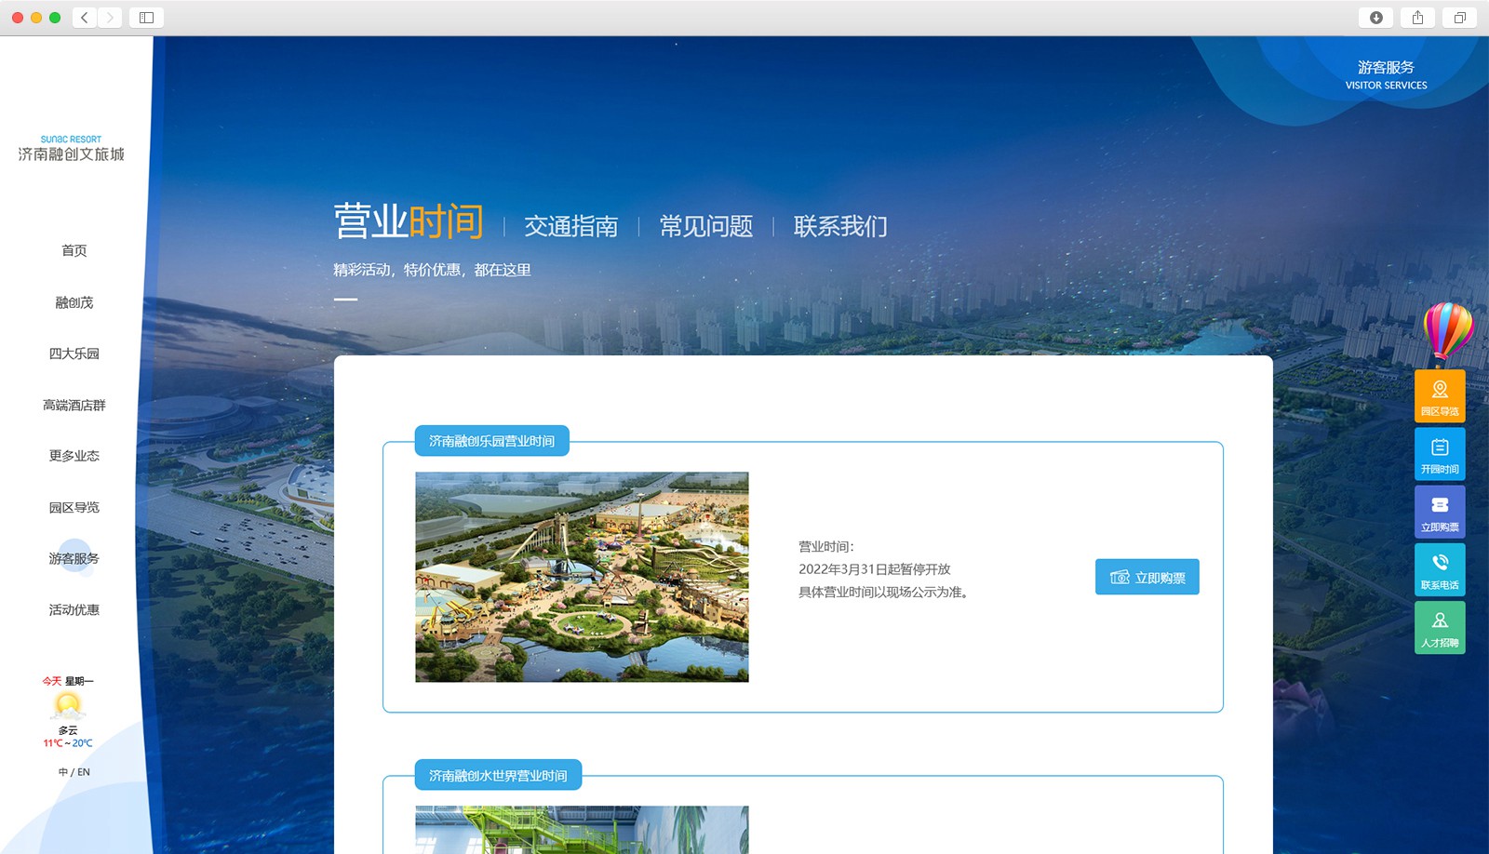Click the 今天 星期一 date text
Screen dimensions: 1489x854
tap(68, 681)
